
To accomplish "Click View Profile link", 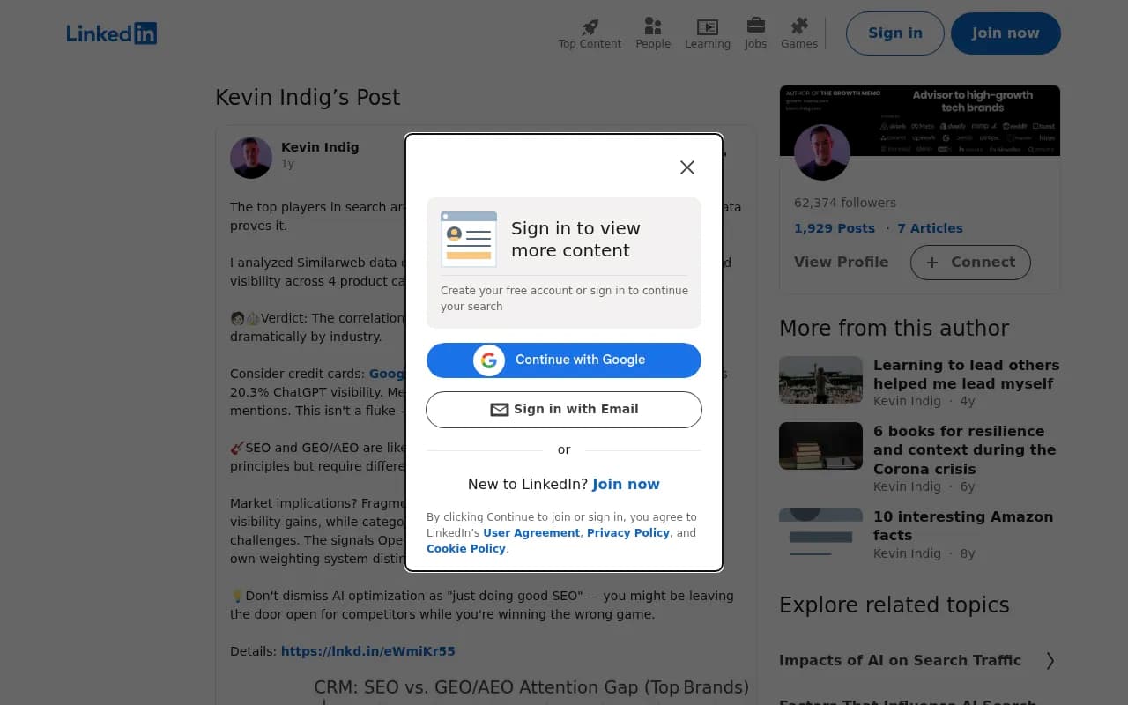I will tap(841, 262).
